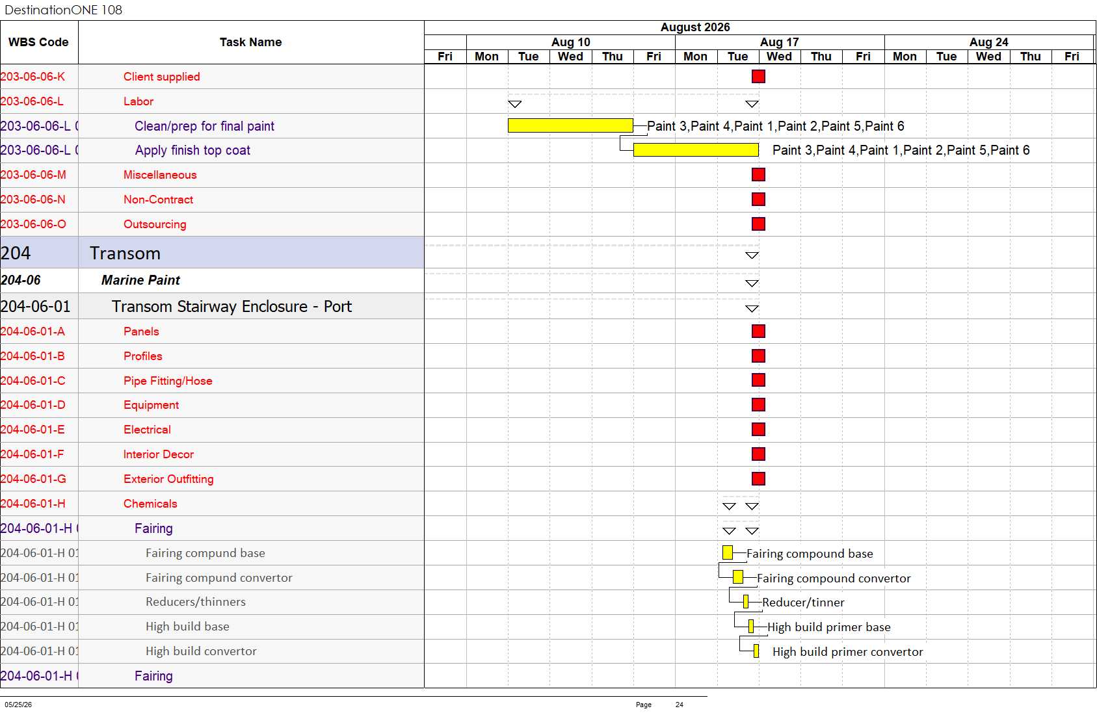This screenshot has width=1097, height=713.
Task: Select the Fairing compund base task
Action: [212, 553]
